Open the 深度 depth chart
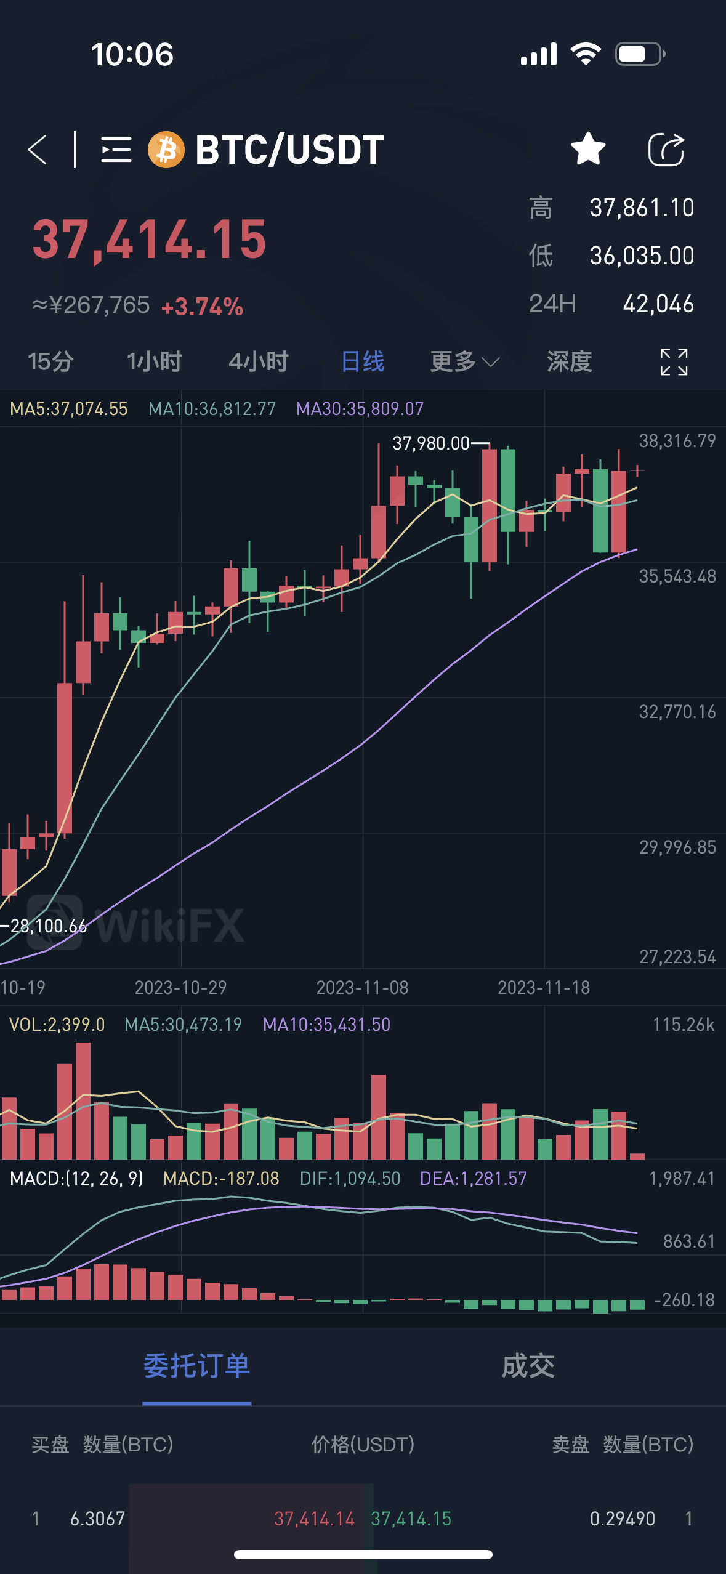This screenshot has height=1574, width=726. click(x=569, y=361)
